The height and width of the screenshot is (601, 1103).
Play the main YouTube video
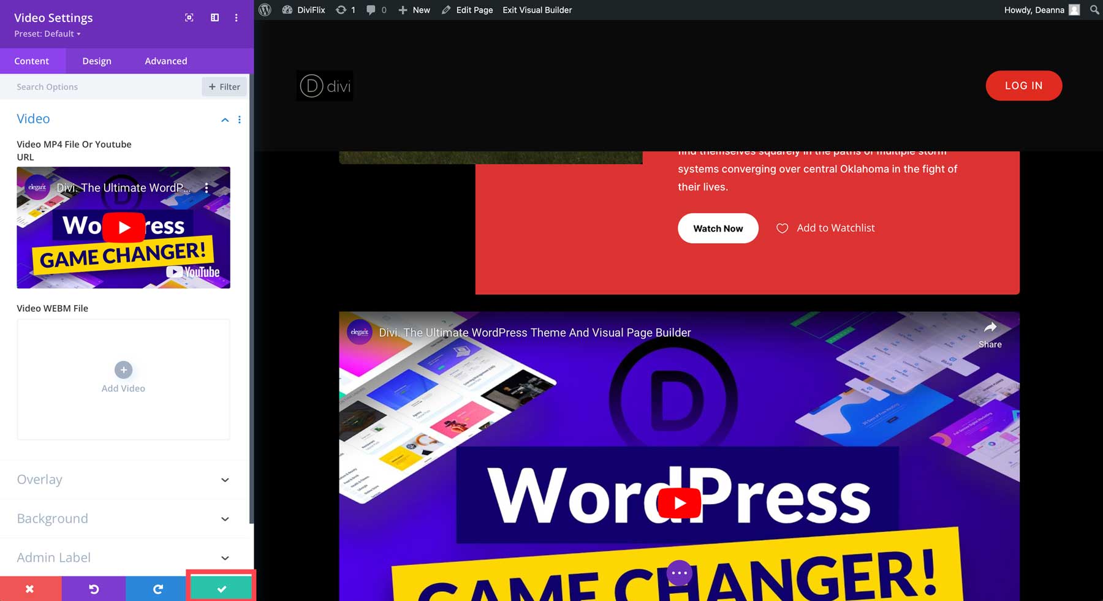[679, 503]
